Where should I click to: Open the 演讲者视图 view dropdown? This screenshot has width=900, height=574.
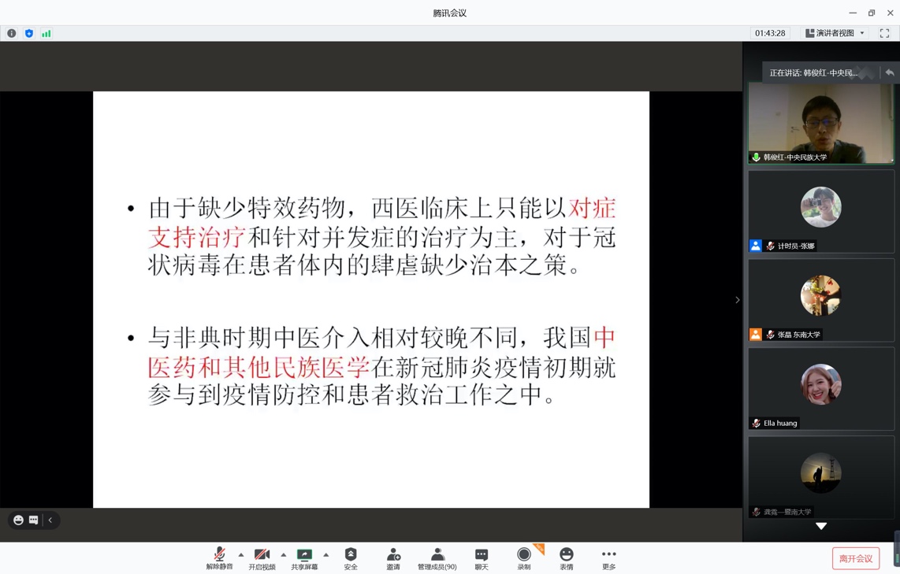(x=835, y=33)
